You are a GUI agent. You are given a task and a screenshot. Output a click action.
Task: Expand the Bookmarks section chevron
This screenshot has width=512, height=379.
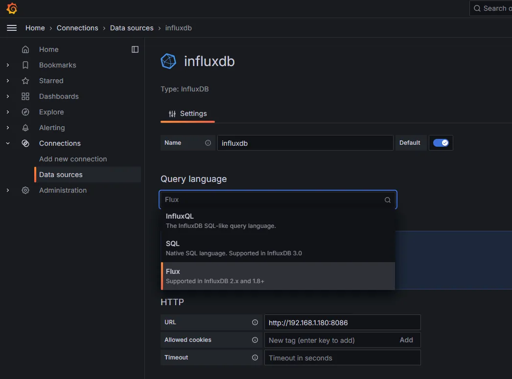click(x=8, y=65)
